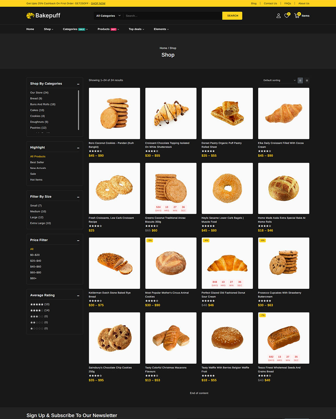Click the Bakepuff croissant logo
Viewport: 336px width, 419px height.
pos(30,16)
